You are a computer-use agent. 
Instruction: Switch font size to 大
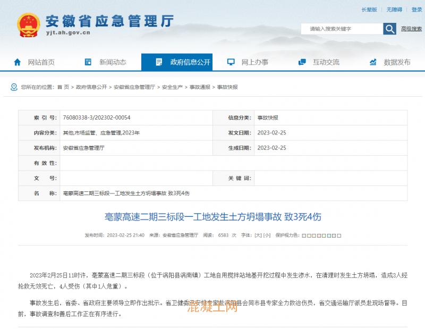tap(258, 235)
